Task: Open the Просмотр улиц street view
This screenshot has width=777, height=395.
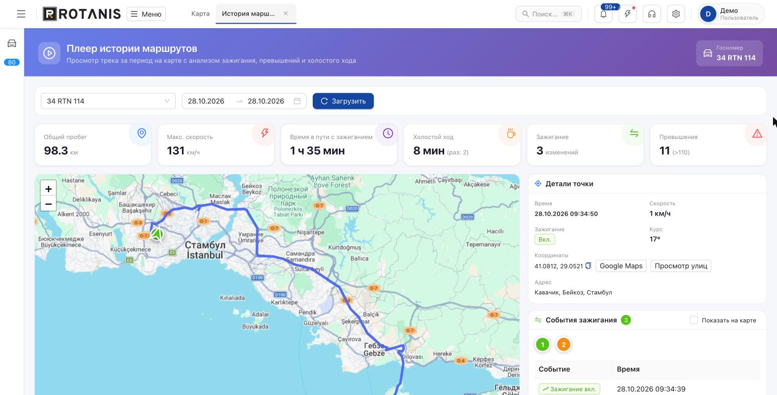Action: click(681, 266)
